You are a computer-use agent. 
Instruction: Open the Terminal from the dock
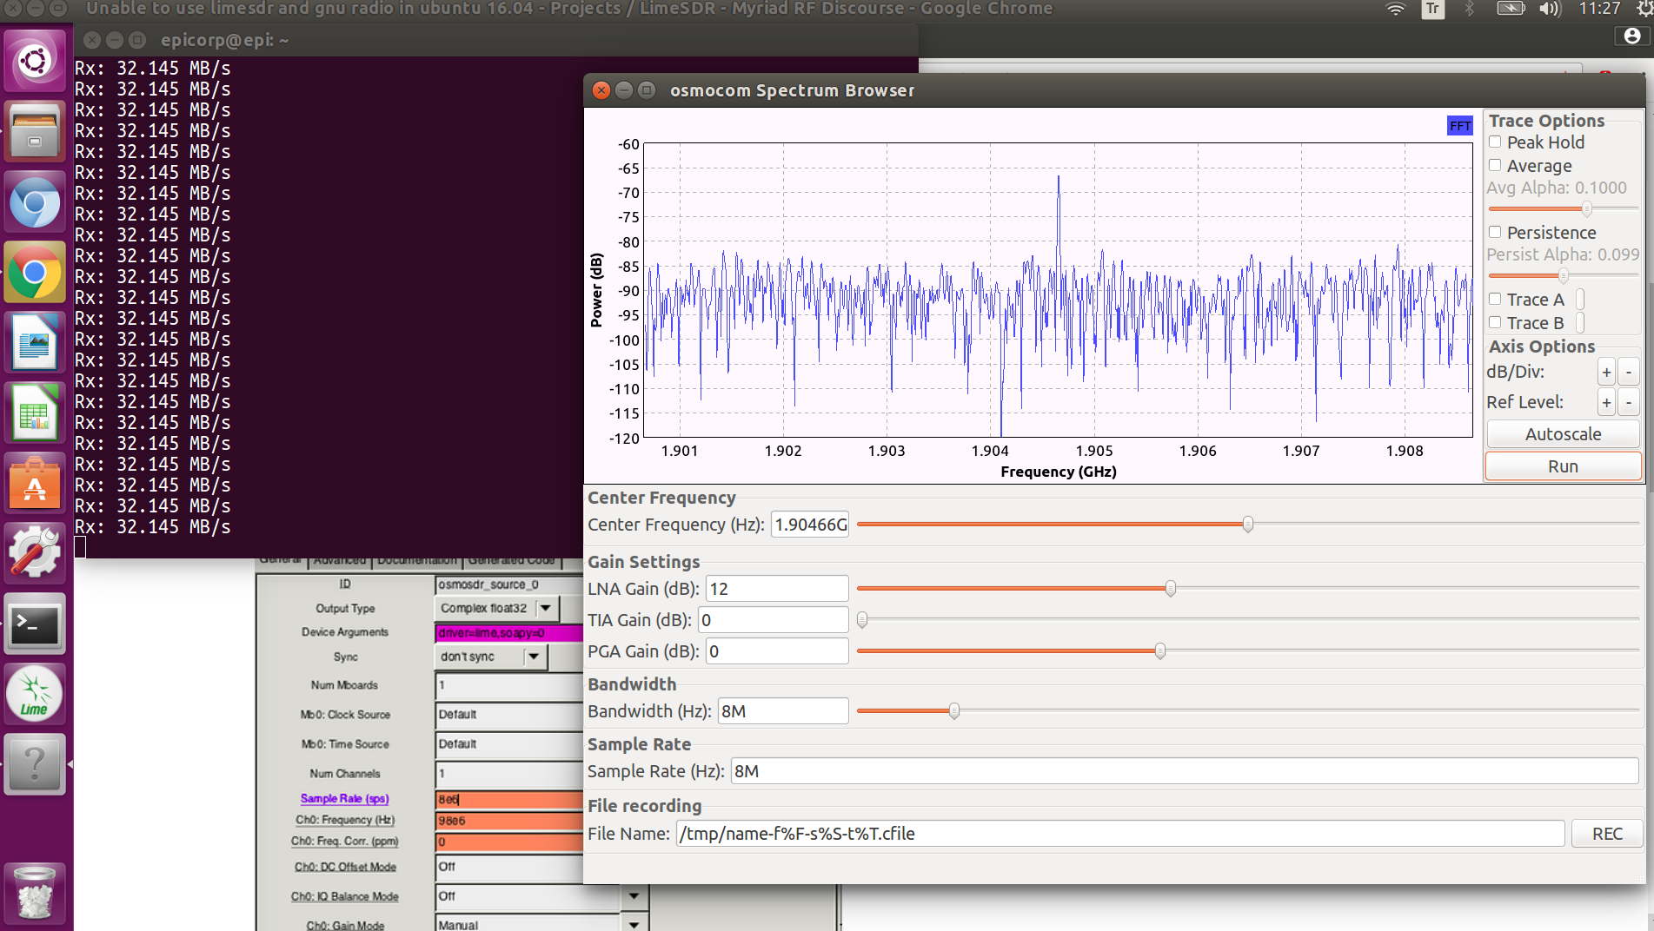pyautogui.click(x=35, y=624)
